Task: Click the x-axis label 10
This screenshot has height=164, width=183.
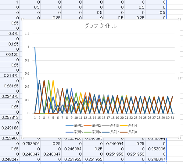Action: (x=76, y=118)
